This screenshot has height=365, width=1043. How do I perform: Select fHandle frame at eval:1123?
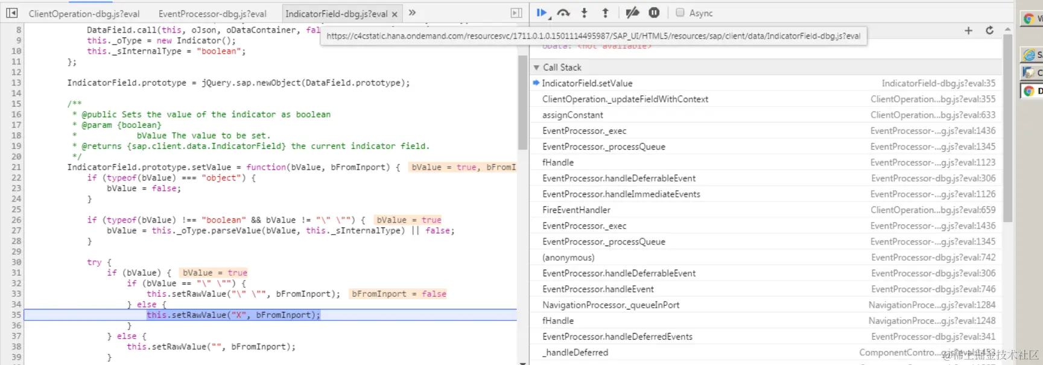[x=765, y=162]
